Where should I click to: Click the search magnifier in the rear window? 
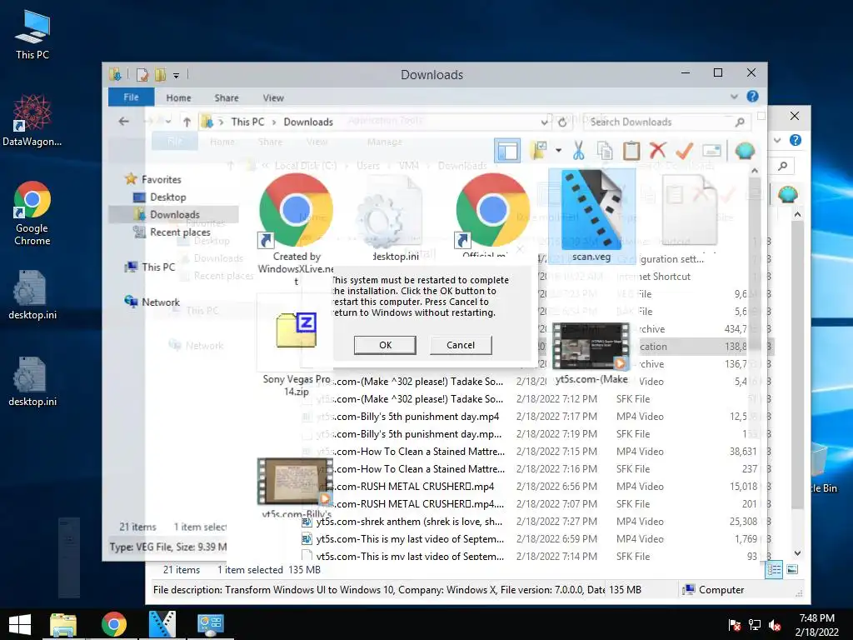pos(783,166)
